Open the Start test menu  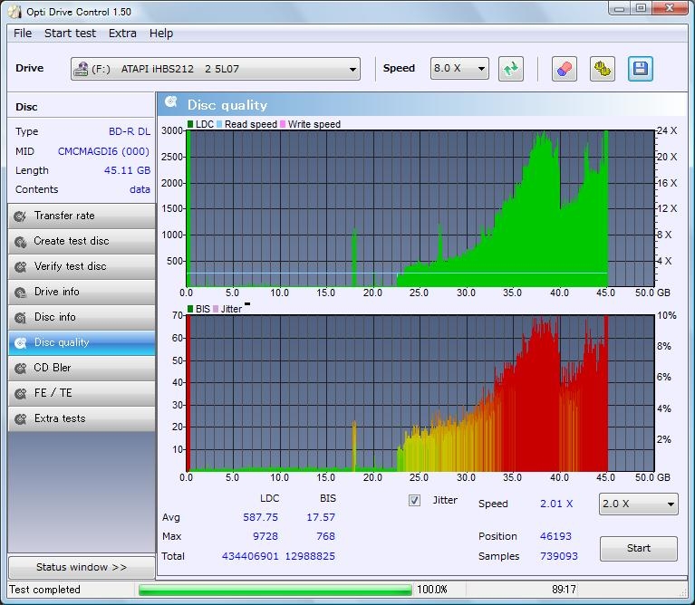[x=70, y=33]
